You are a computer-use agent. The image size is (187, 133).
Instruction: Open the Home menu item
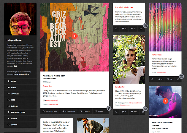tap(14, 81)
